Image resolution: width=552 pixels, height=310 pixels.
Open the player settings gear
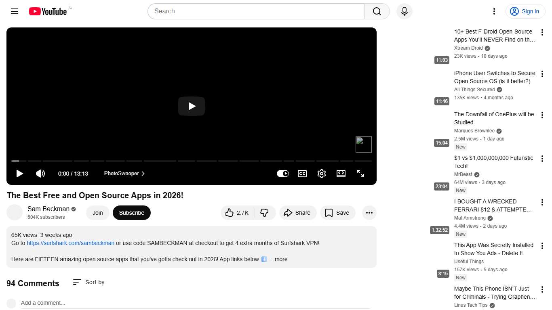321,174
